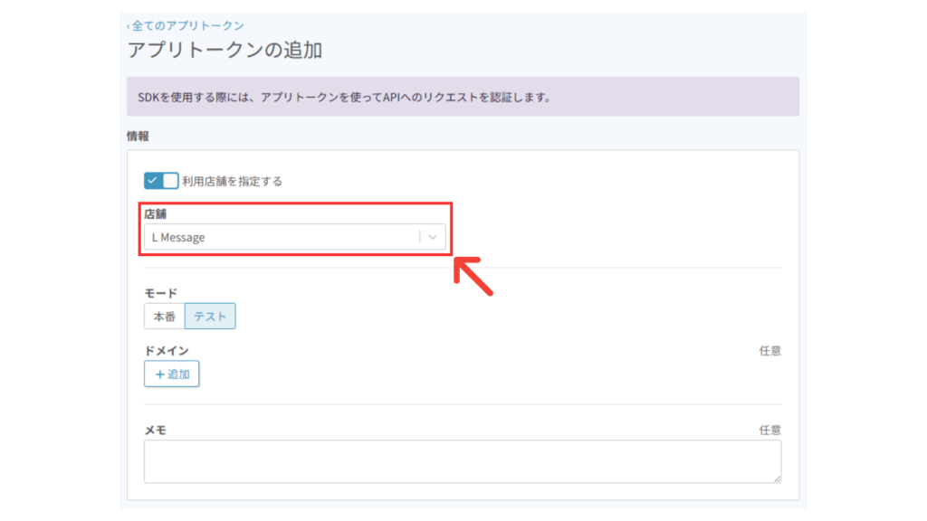Screen dimensions: 927x521
Task: Click the chevron arrow in 店舗 selector
Action: click(433, 237)
